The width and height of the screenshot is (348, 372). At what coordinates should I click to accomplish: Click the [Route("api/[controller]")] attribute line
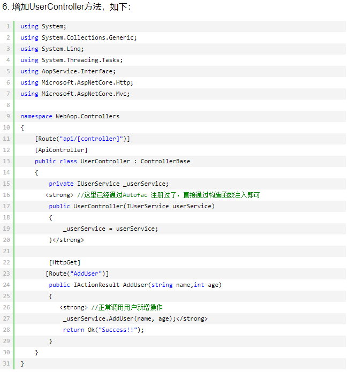(x=82, y=139)
